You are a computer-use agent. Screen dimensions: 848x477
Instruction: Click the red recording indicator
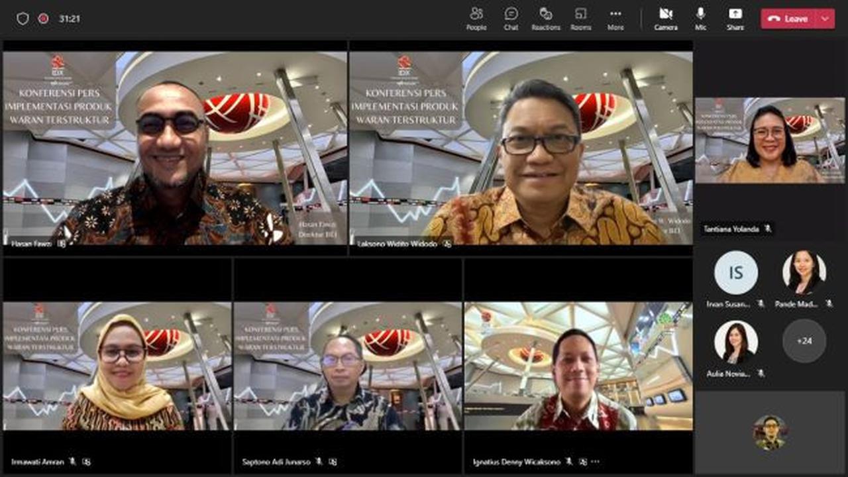coord(44,19)
